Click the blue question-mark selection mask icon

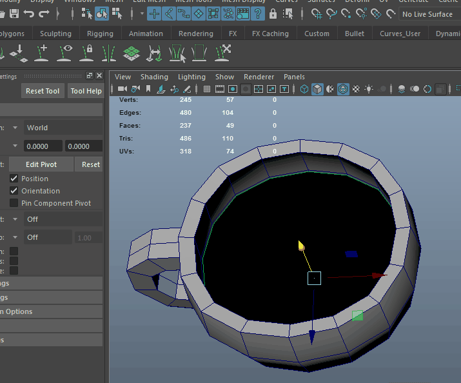pyautogui.click(x=257, y=14)
